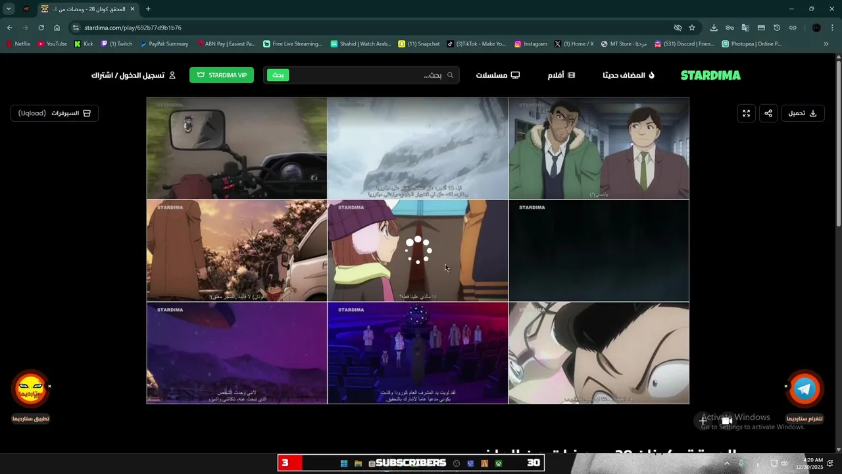Open site information icon in address bar
The height and width of the screenshot is (474, 842).
click(76, 28)
